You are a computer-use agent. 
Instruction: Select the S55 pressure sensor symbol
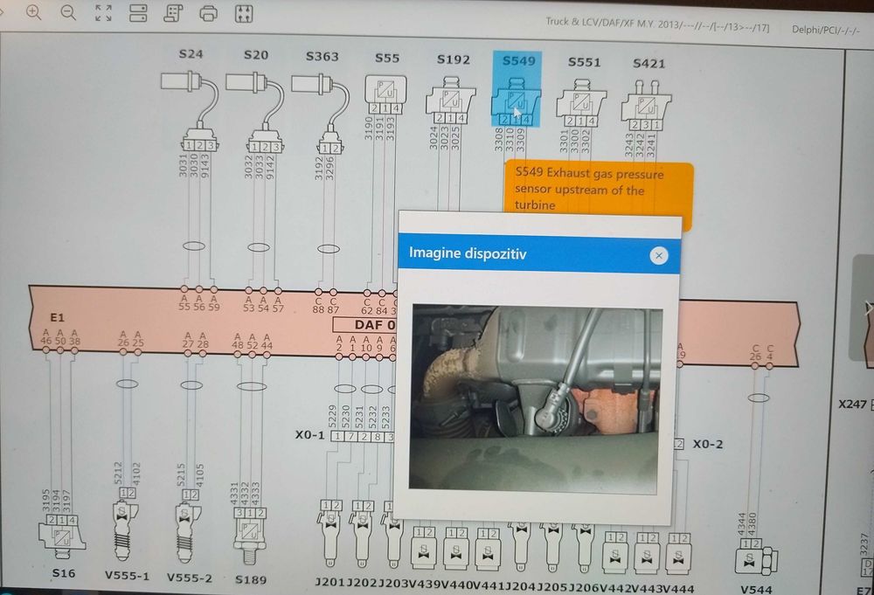click(385, 94)
